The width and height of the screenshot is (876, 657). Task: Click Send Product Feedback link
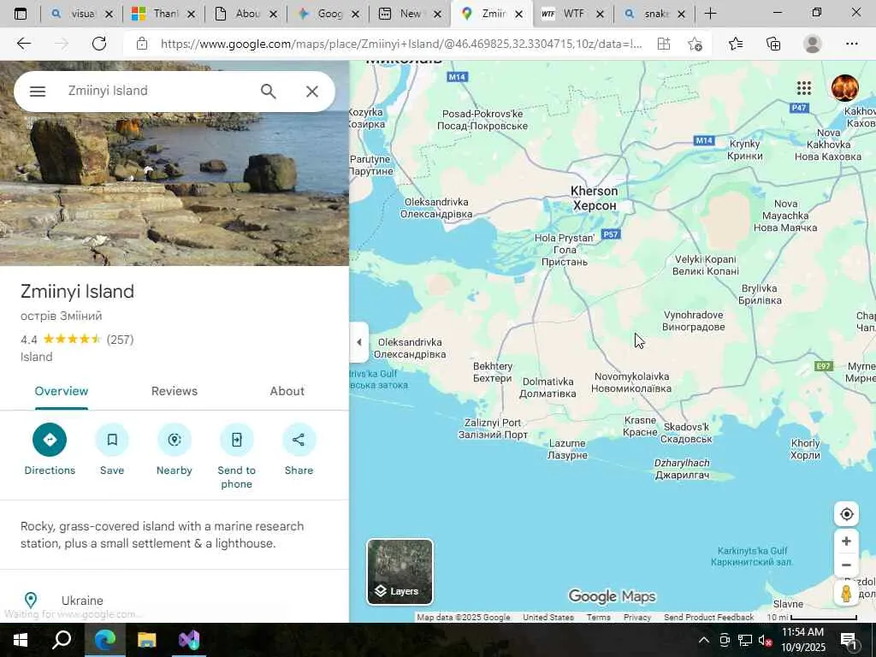click(x=709, y=618)
